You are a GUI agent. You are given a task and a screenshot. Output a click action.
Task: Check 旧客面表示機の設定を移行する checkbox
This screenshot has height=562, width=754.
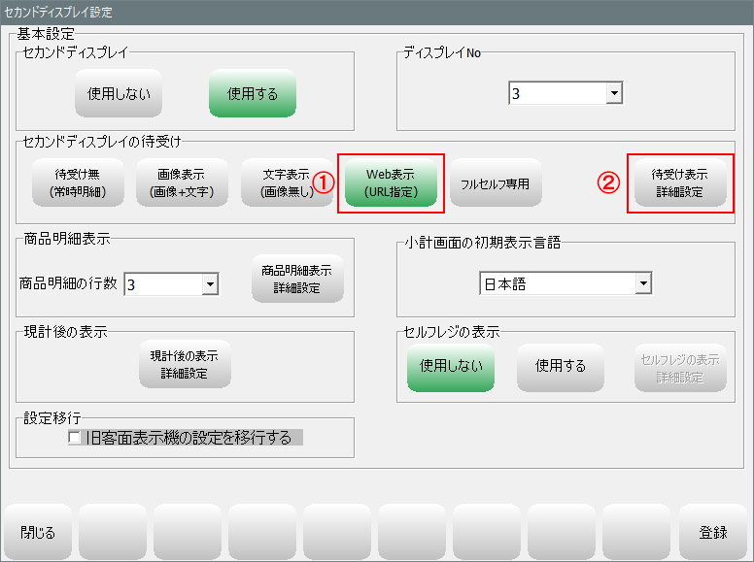[76, 439]
